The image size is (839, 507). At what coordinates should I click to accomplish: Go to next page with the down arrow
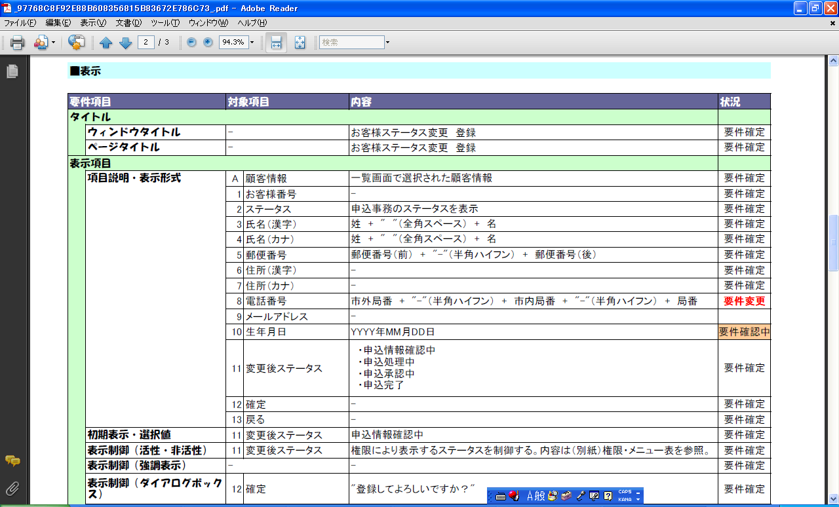[125, 43]
